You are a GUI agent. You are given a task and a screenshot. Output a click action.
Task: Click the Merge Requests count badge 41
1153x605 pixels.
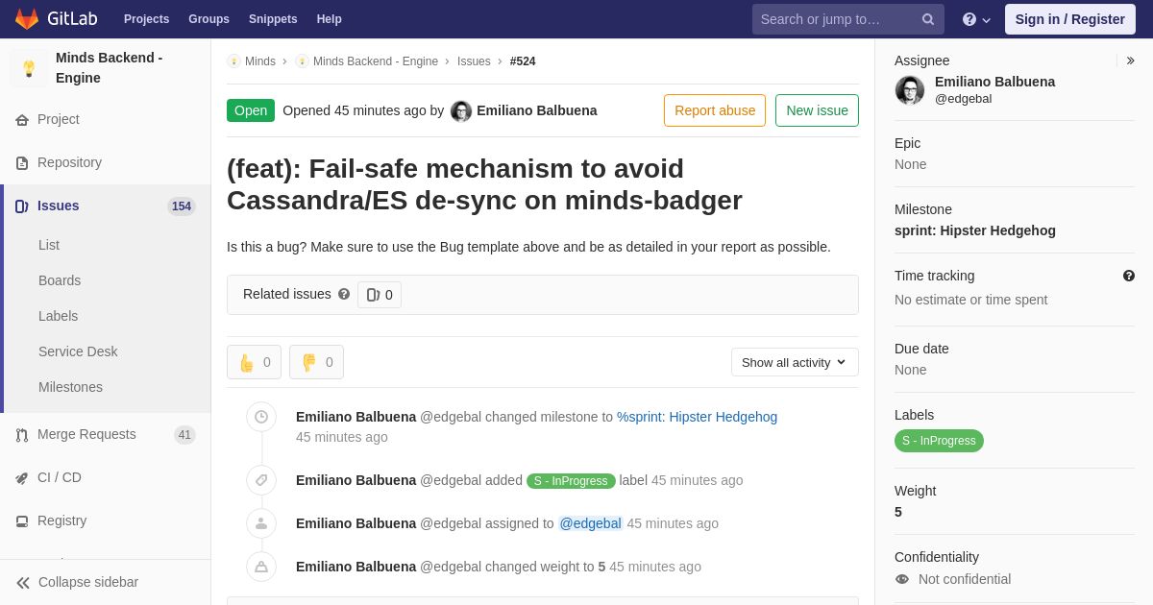184,435
